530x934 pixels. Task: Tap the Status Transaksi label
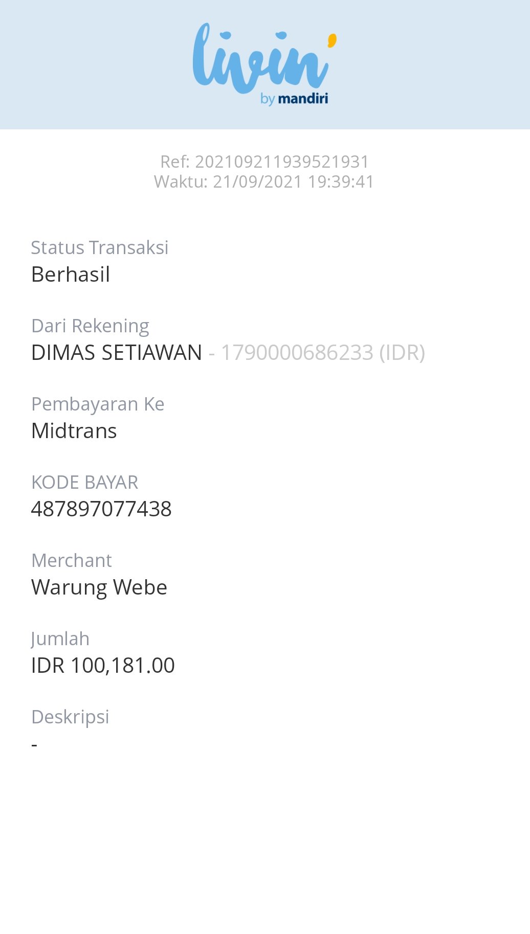pos(100,247)
